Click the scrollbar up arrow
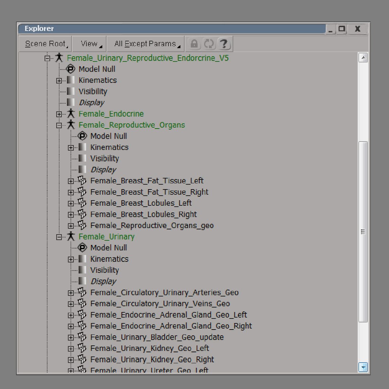 (x=363, y=58)
